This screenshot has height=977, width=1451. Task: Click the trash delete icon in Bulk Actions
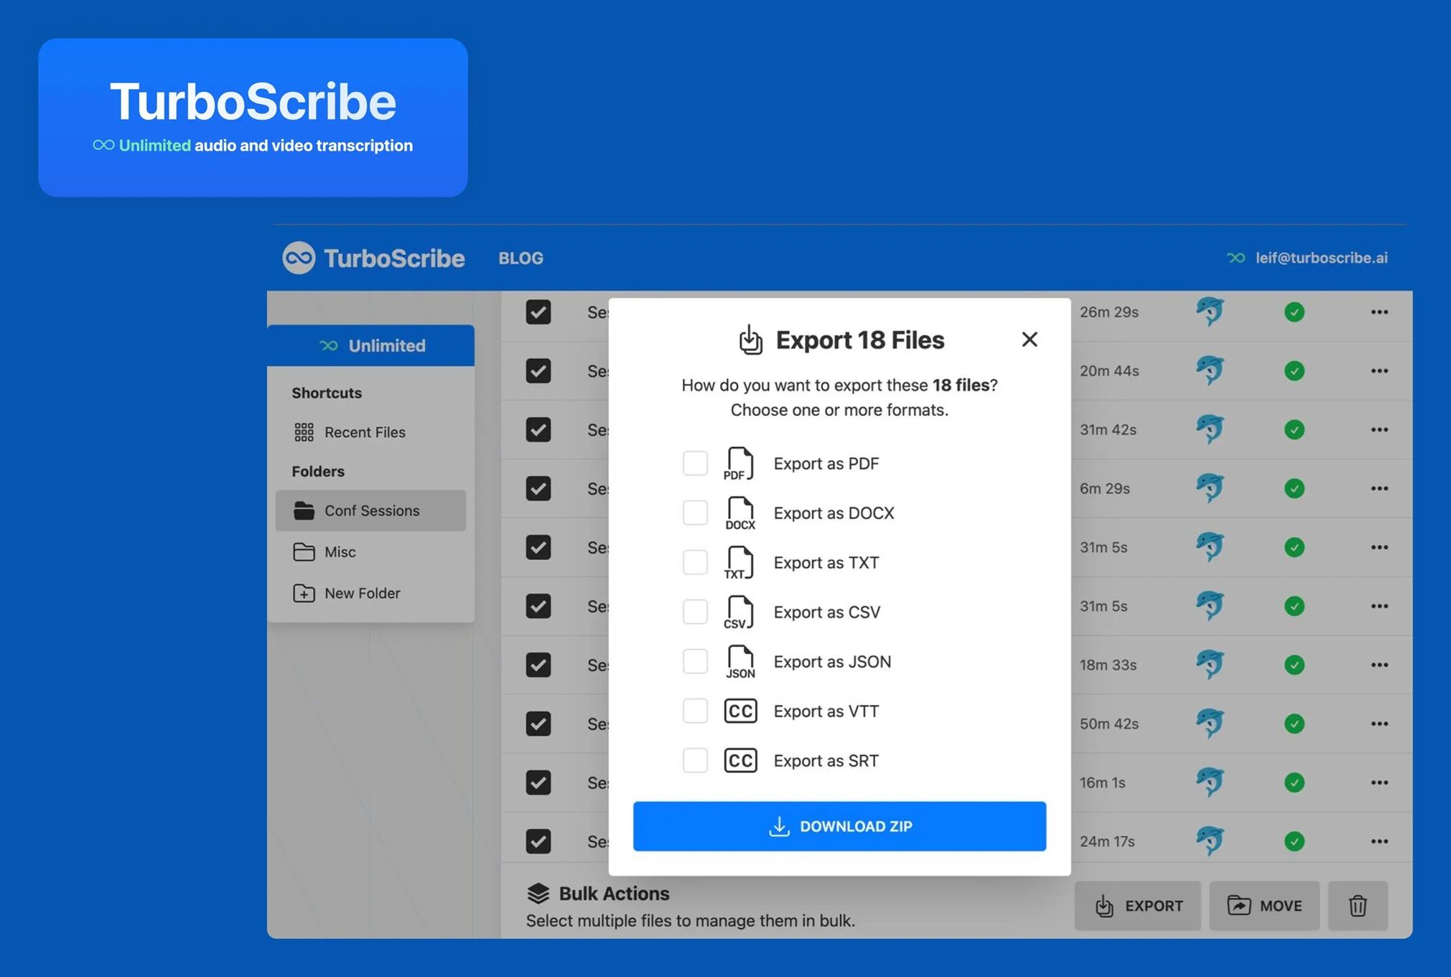[x=1357, y=906]
